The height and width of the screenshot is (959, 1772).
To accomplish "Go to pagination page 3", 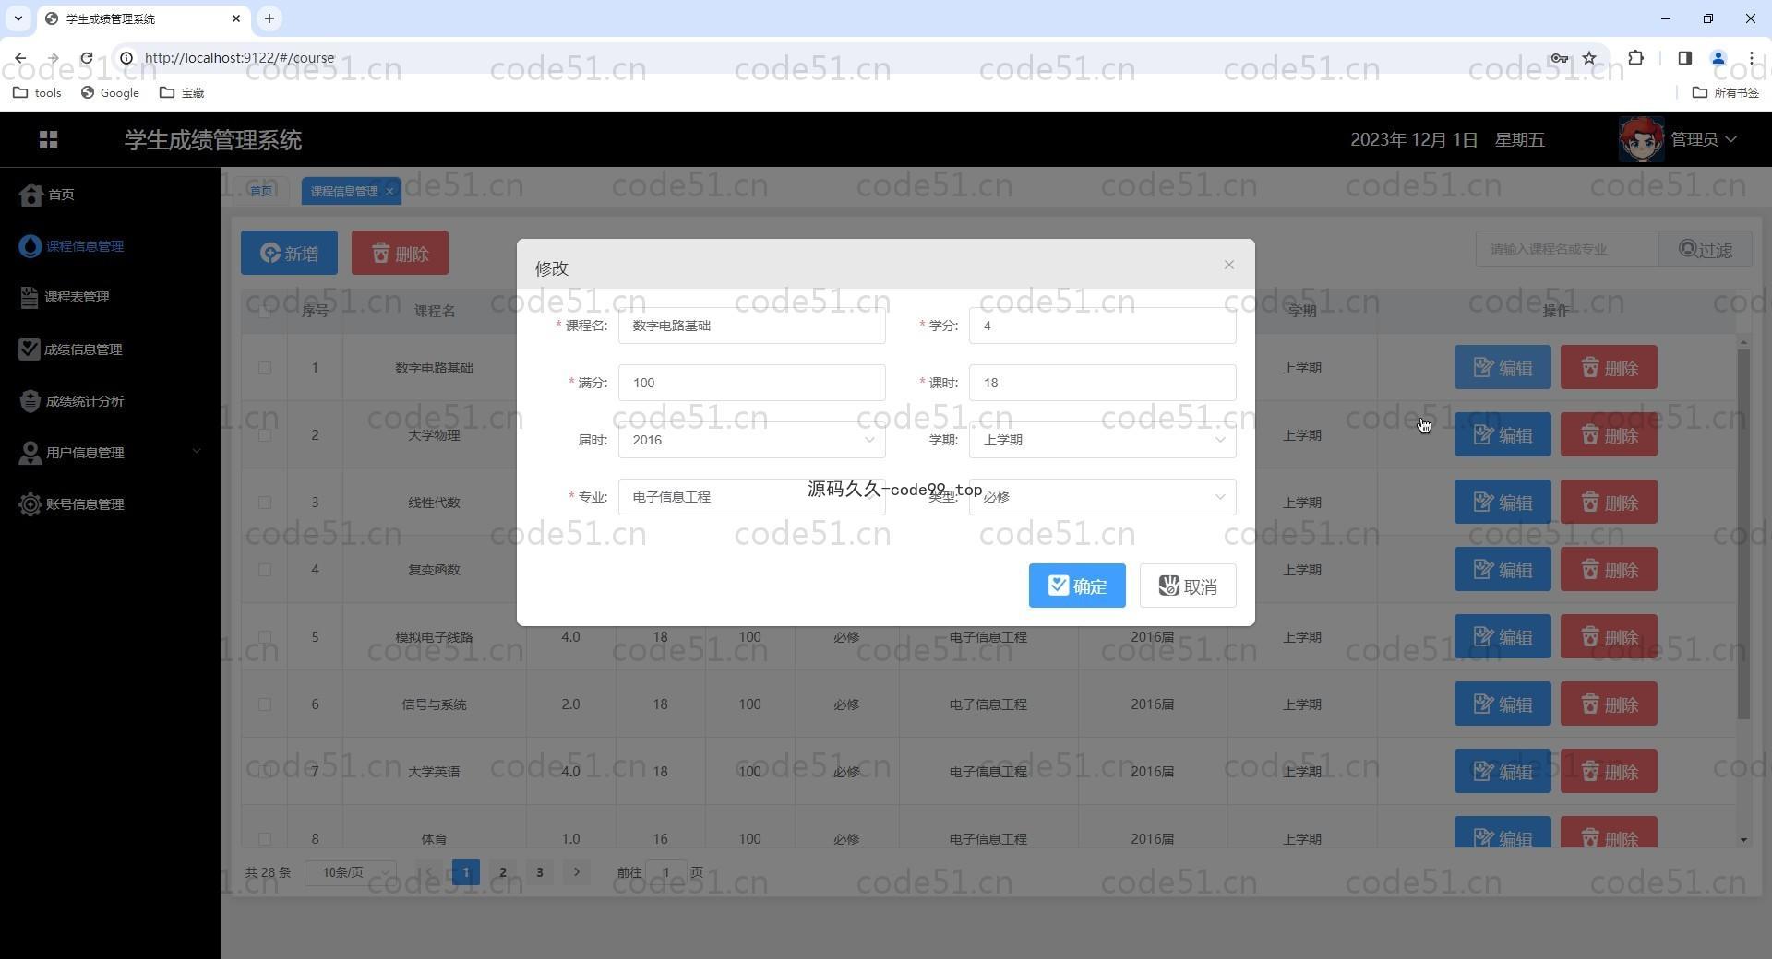I will (540, 872).
